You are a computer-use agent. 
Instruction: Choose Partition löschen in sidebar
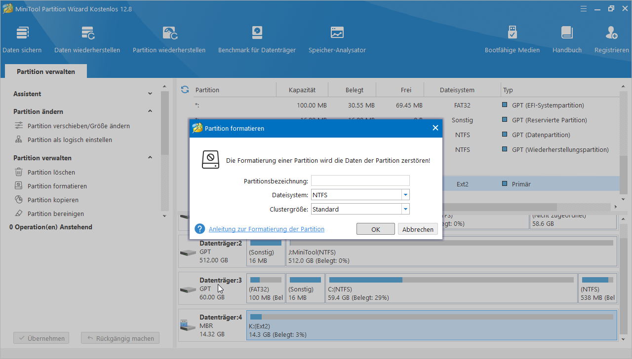click(x=45, y=172)
